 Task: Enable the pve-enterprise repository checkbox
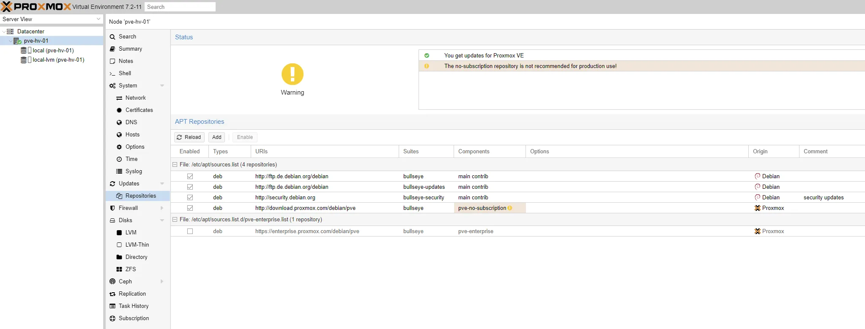(190, 231)
